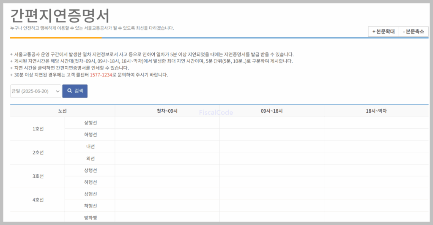Click the 4호선 row label

(38, 200)
